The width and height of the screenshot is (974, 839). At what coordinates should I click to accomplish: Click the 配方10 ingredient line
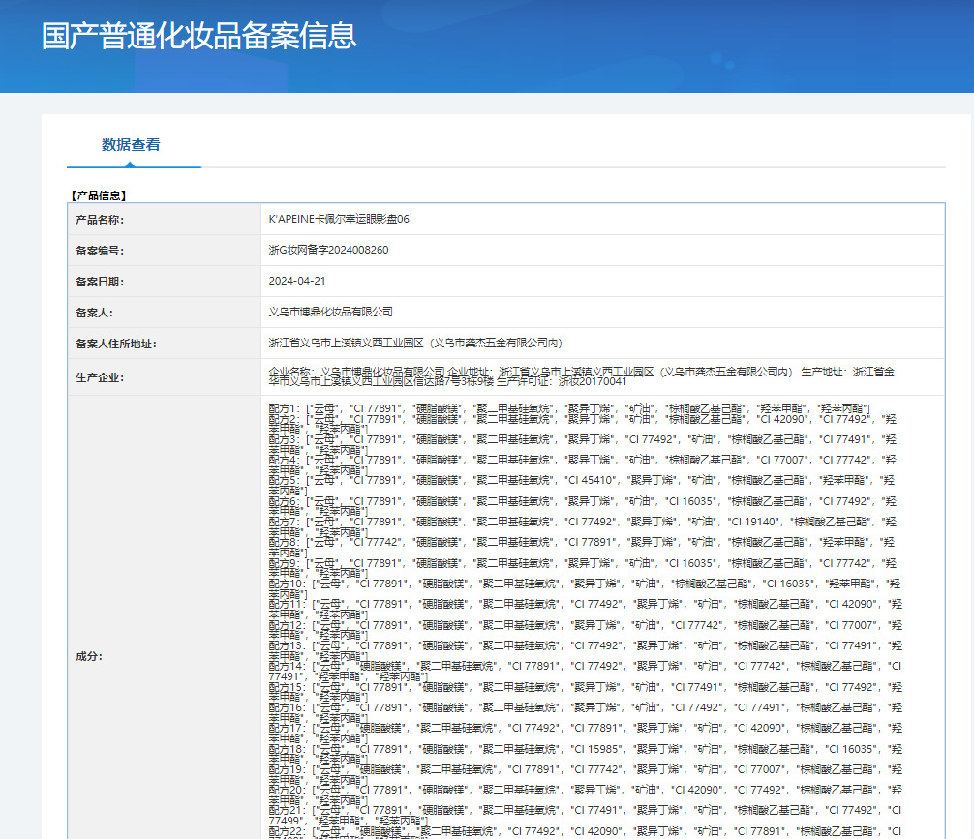[x=581, y=584]
